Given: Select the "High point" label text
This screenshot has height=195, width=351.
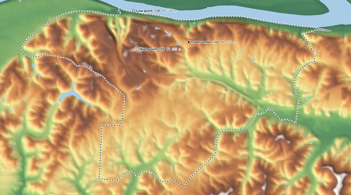Looking at the screenshot, I should [148, 49].
